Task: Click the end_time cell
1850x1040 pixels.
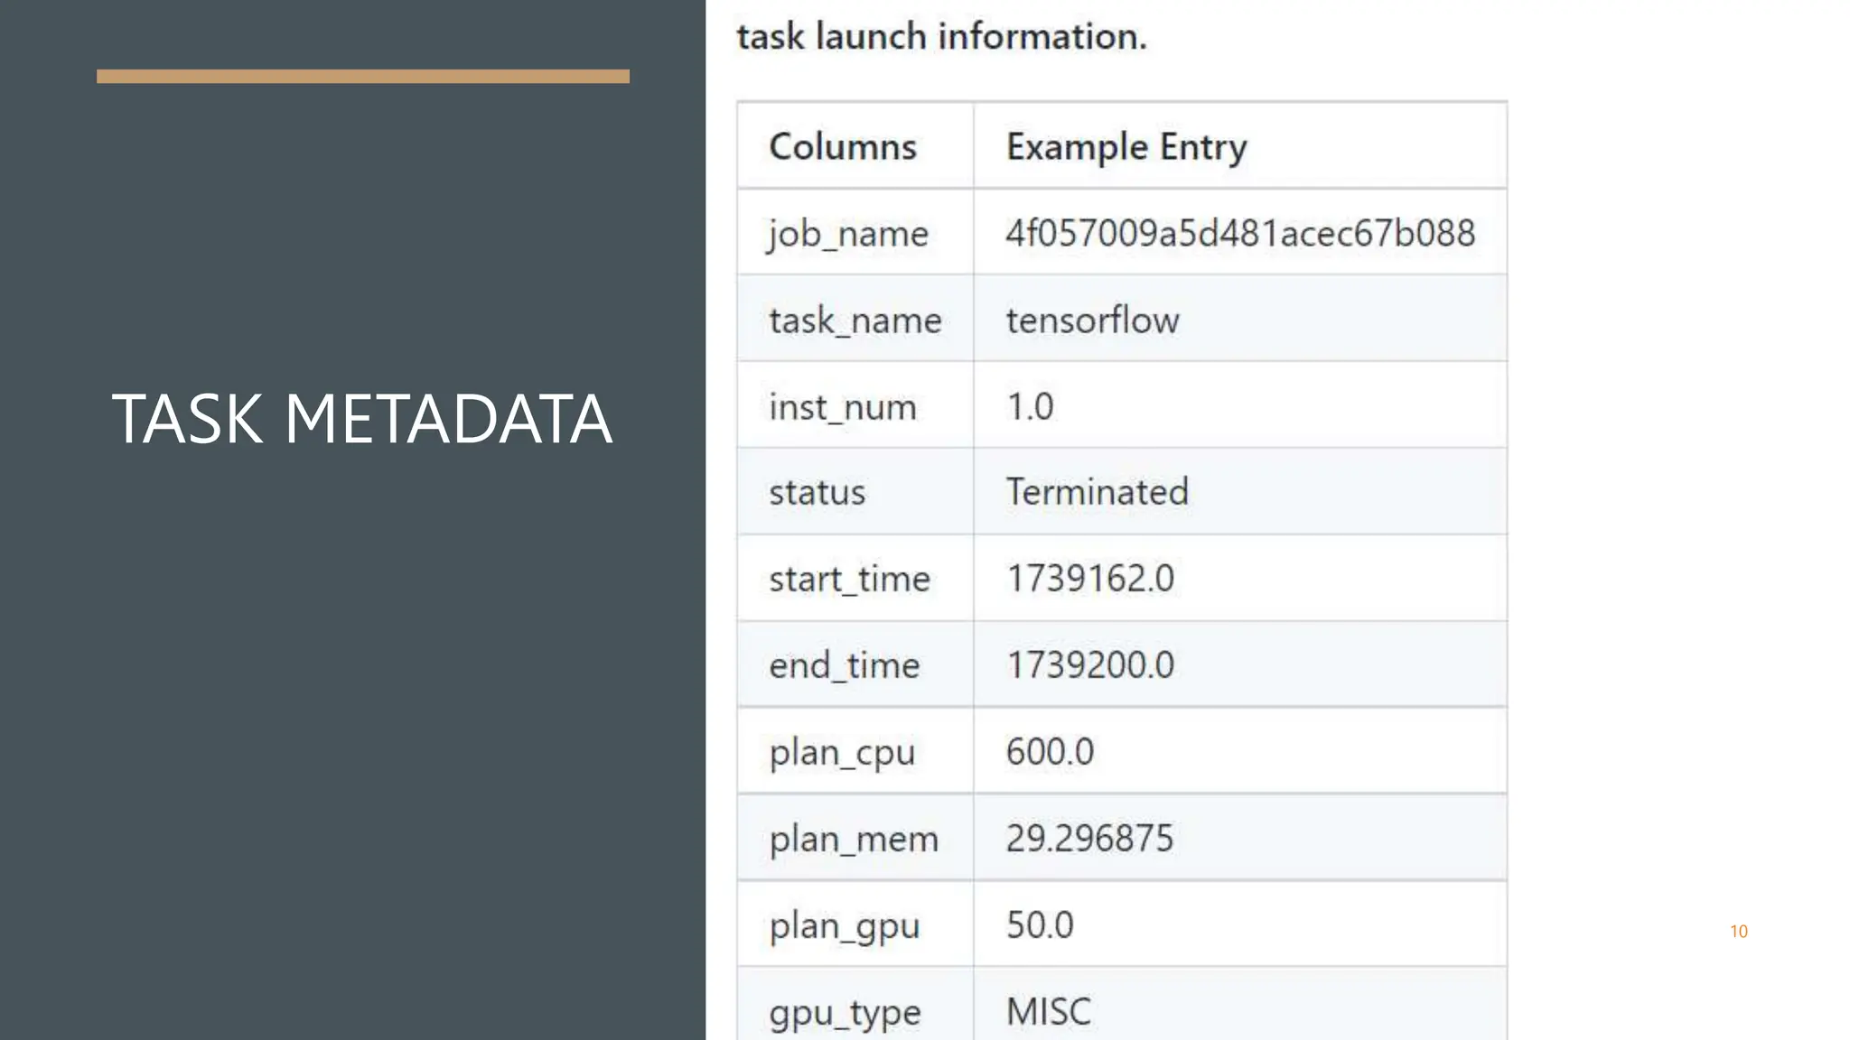Action: [x=855, y=664]
